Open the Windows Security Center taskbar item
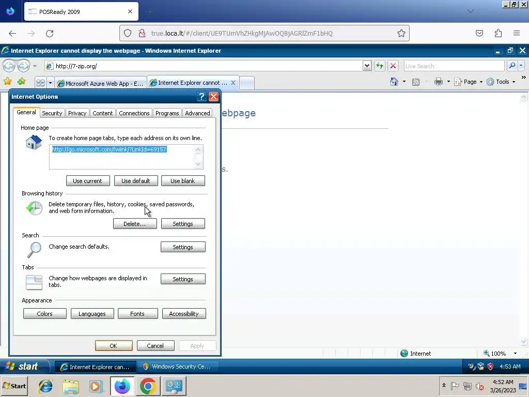 (x=178, y=367)
